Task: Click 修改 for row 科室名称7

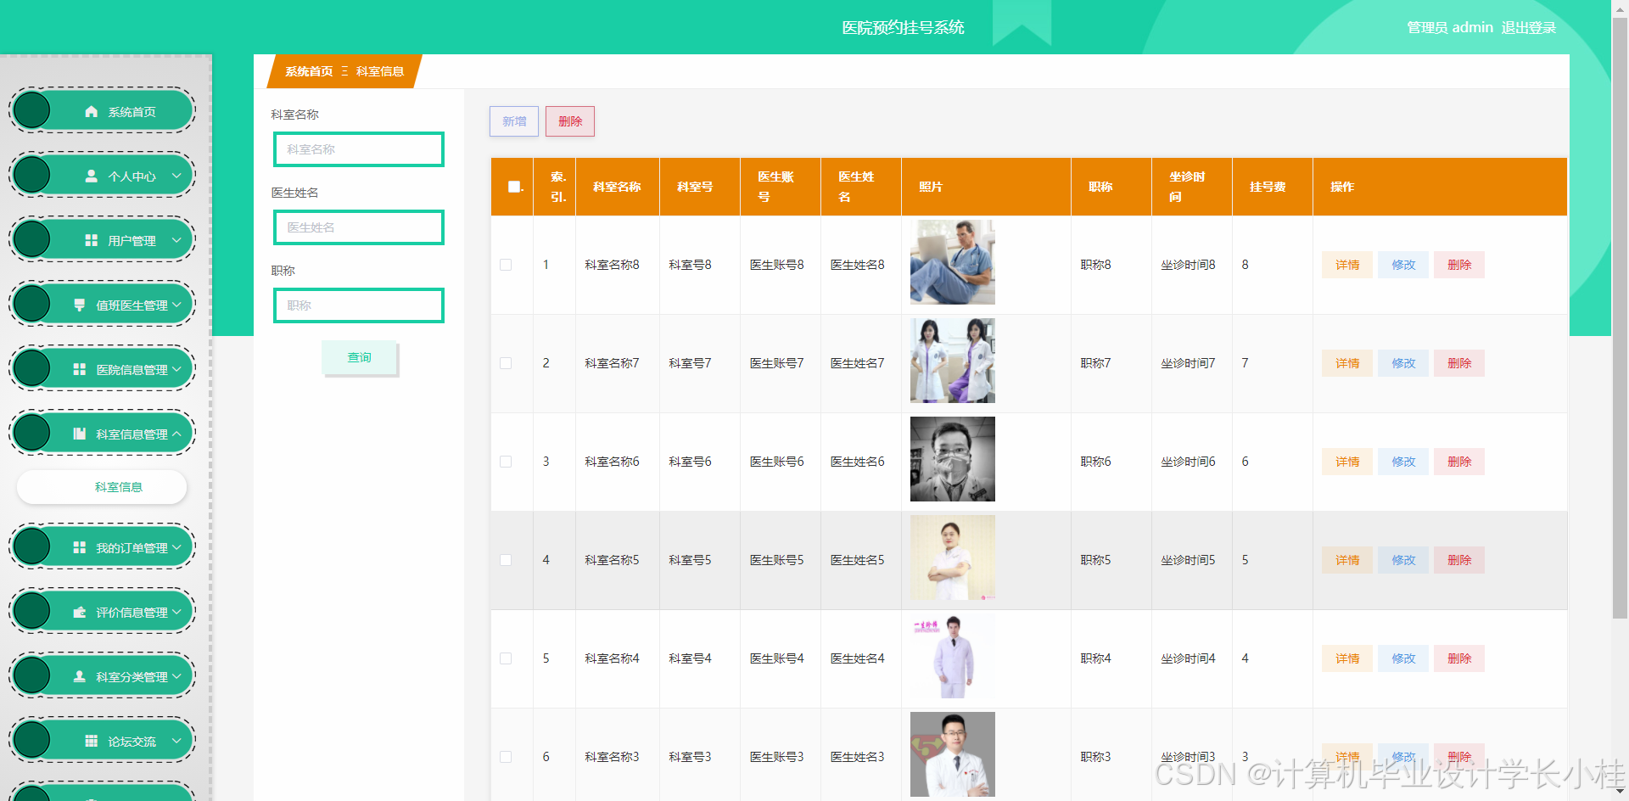Action: point(1403,363)
